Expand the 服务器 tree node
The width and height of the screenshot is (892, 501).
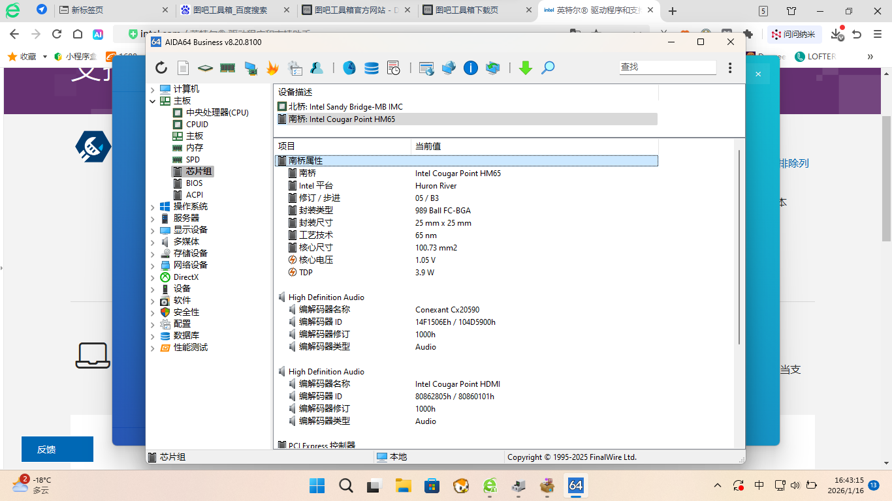click(x=153, y=219)
